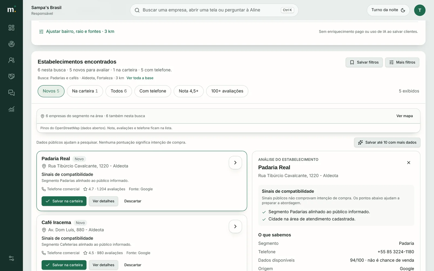Toggle the 100+ avaliações filter

(227, 91)
